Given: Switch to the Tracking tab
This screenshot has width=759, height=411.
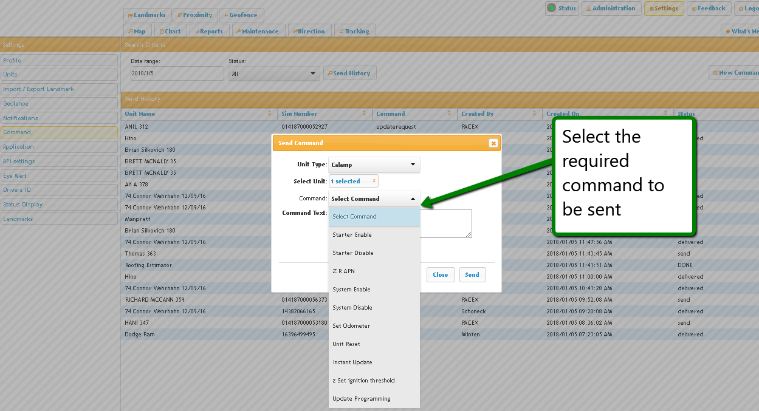Looking at the screenshot, I should [x=355, y=32].
